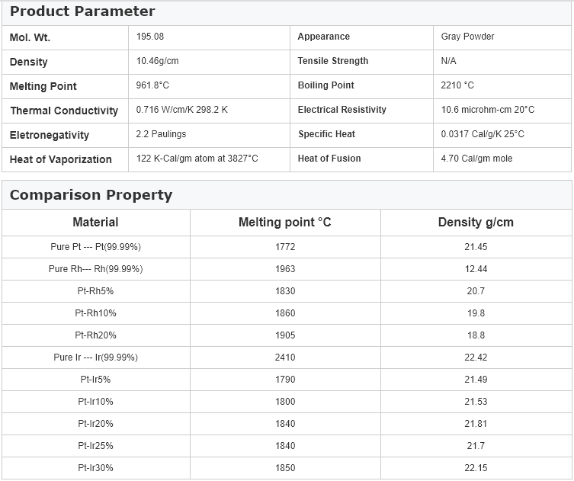Click the Gray Powder appearance value
This screenshot has height=481, width=574.
(x=467, y=37)
